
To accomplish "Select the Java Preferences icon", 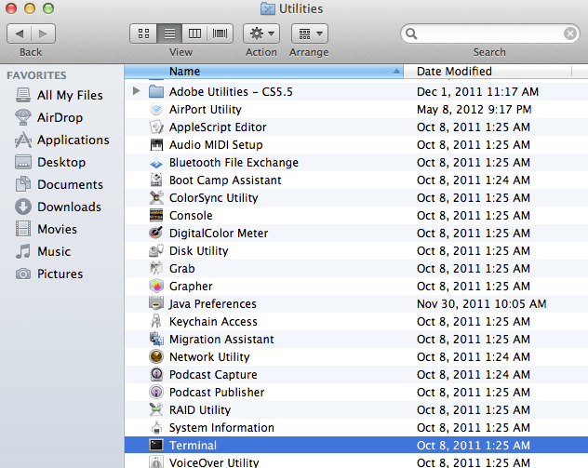I will (156, 303).
